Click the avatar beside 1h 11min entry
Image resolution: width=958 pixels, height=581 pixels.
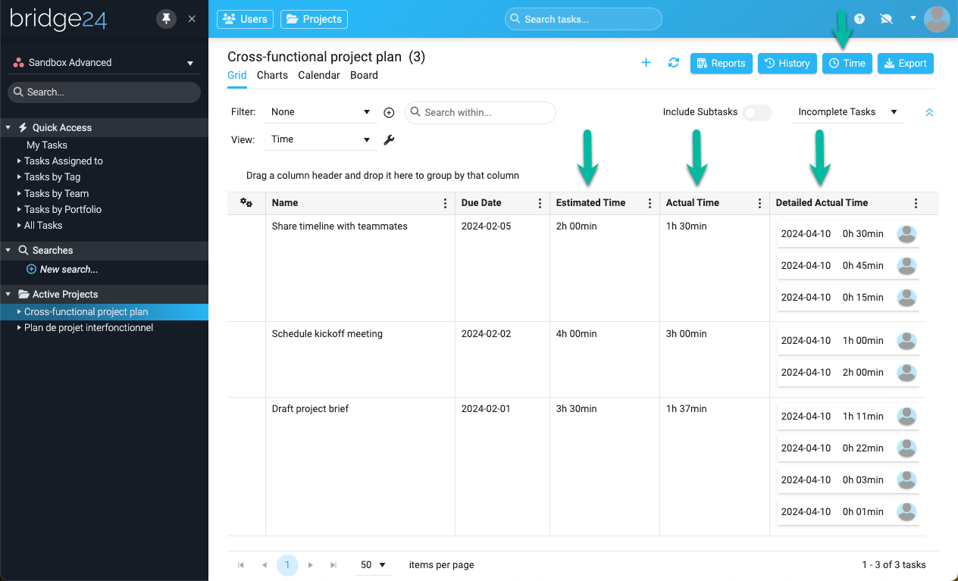pyautogui.click(x=906, y=417)
